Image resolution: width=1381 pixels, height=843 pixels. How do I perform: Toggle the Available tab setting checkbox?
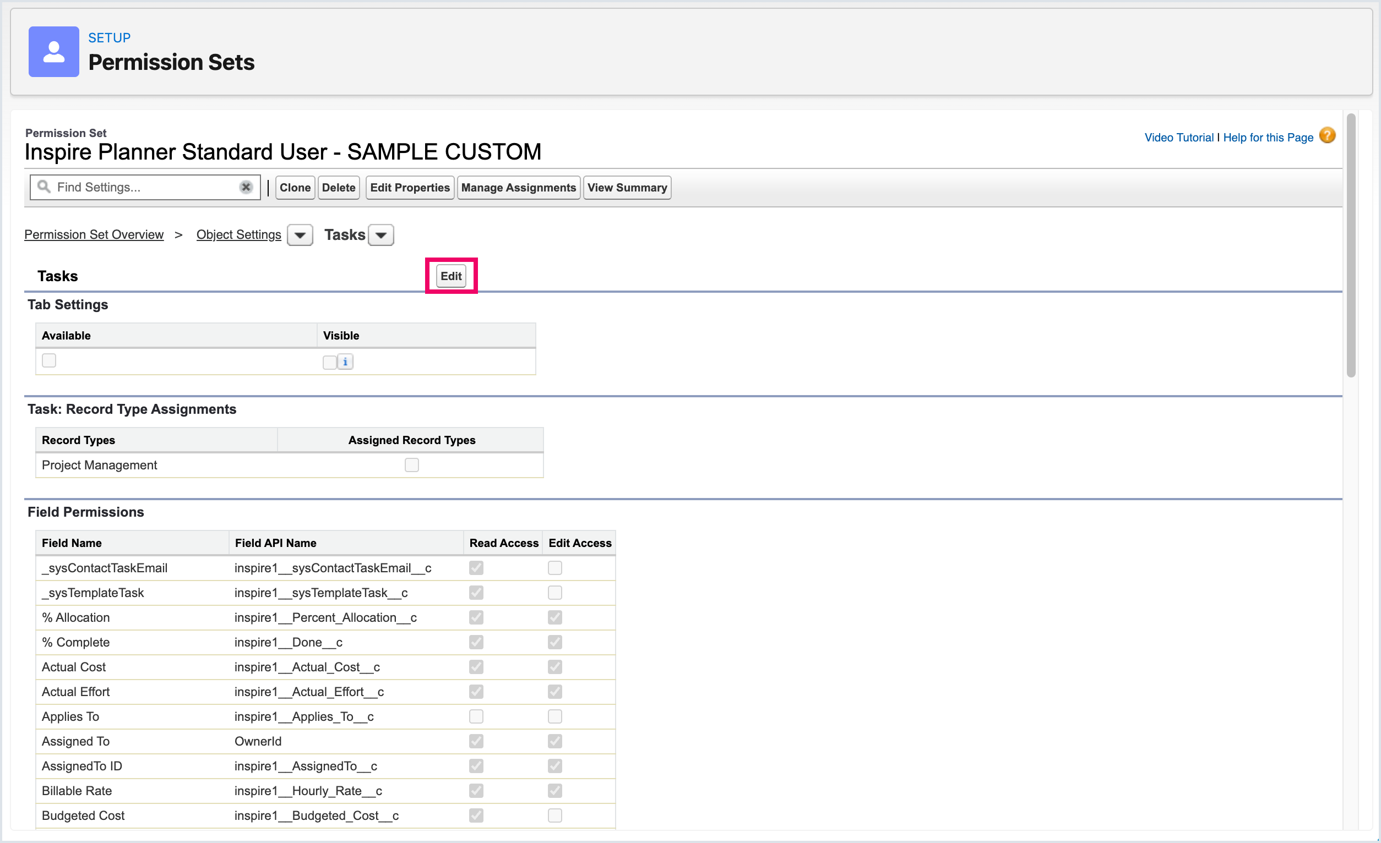coord(50,361)
